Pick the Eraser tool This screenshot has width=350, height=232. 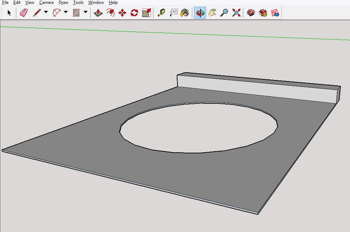coord(24,13)
